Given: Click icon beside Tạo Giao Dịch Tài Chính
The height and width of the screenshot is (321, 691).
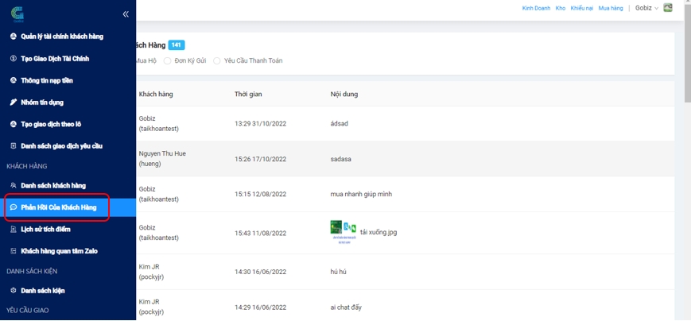Looking at the screenshot, I should click(13, 59).
